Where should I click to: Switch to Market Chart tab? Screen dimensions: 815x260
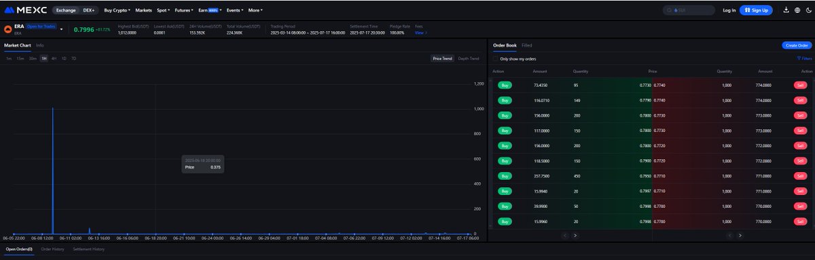coord(18,45)
